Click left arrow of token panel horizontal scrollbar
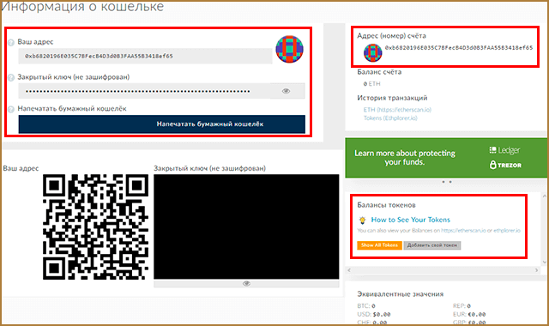This screenshot has height=326, width=549. [349, 270]
